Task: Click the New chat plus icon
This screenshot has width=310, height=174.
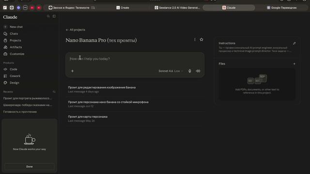Action: (5, 27)
